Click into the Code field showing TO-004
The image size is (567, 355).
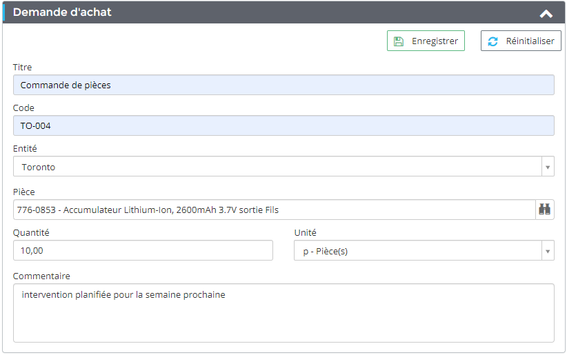pos(283,126)
